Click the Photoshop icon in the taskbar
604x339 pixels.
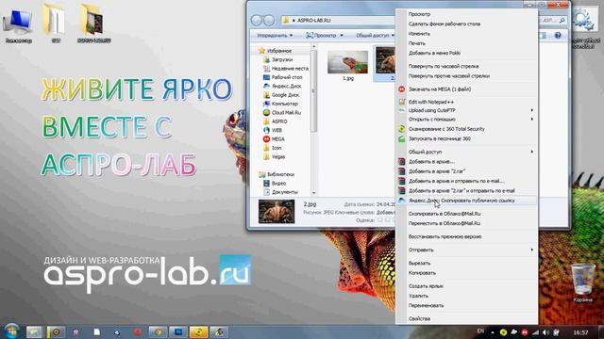tap(178, 332)
